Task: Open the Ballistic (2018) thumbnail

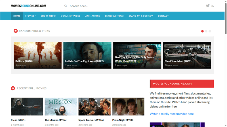Action: click(37, 55)
